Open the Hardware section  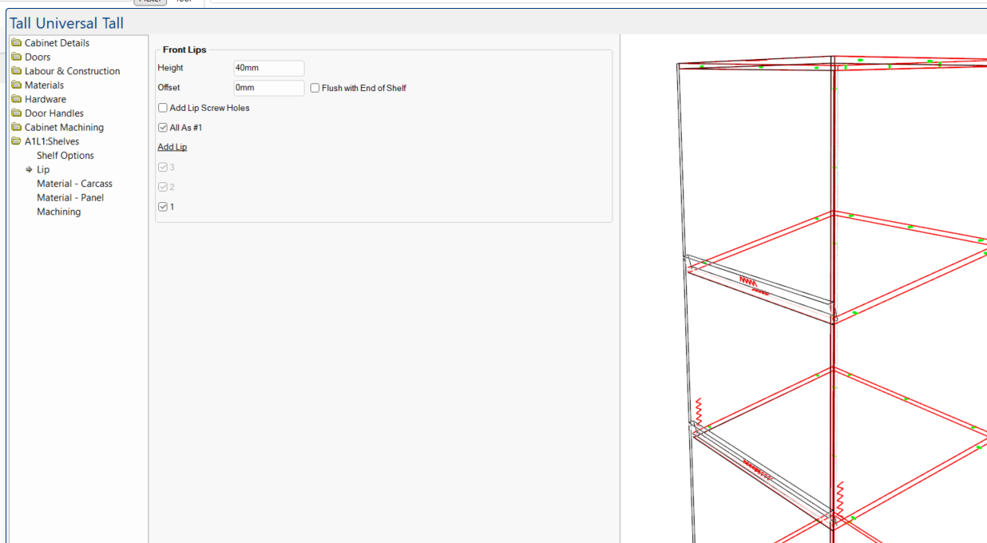(46, 99)
